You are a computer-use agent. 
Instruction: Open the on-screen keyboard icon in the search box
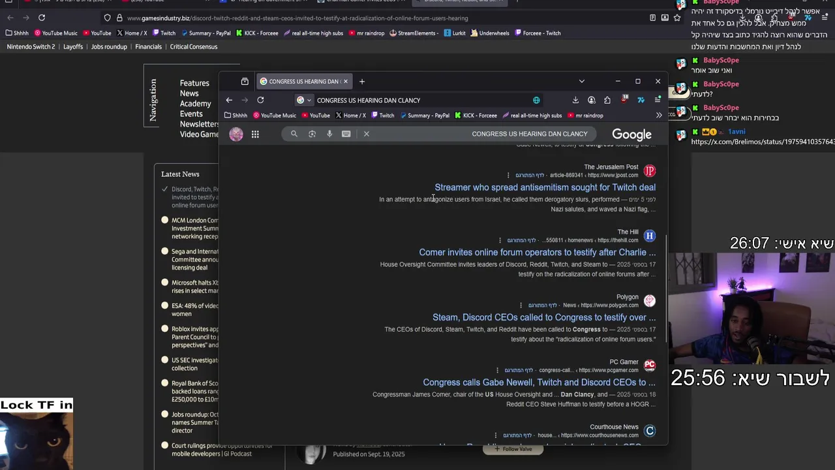pyautogui.click(x=346, y=134)
